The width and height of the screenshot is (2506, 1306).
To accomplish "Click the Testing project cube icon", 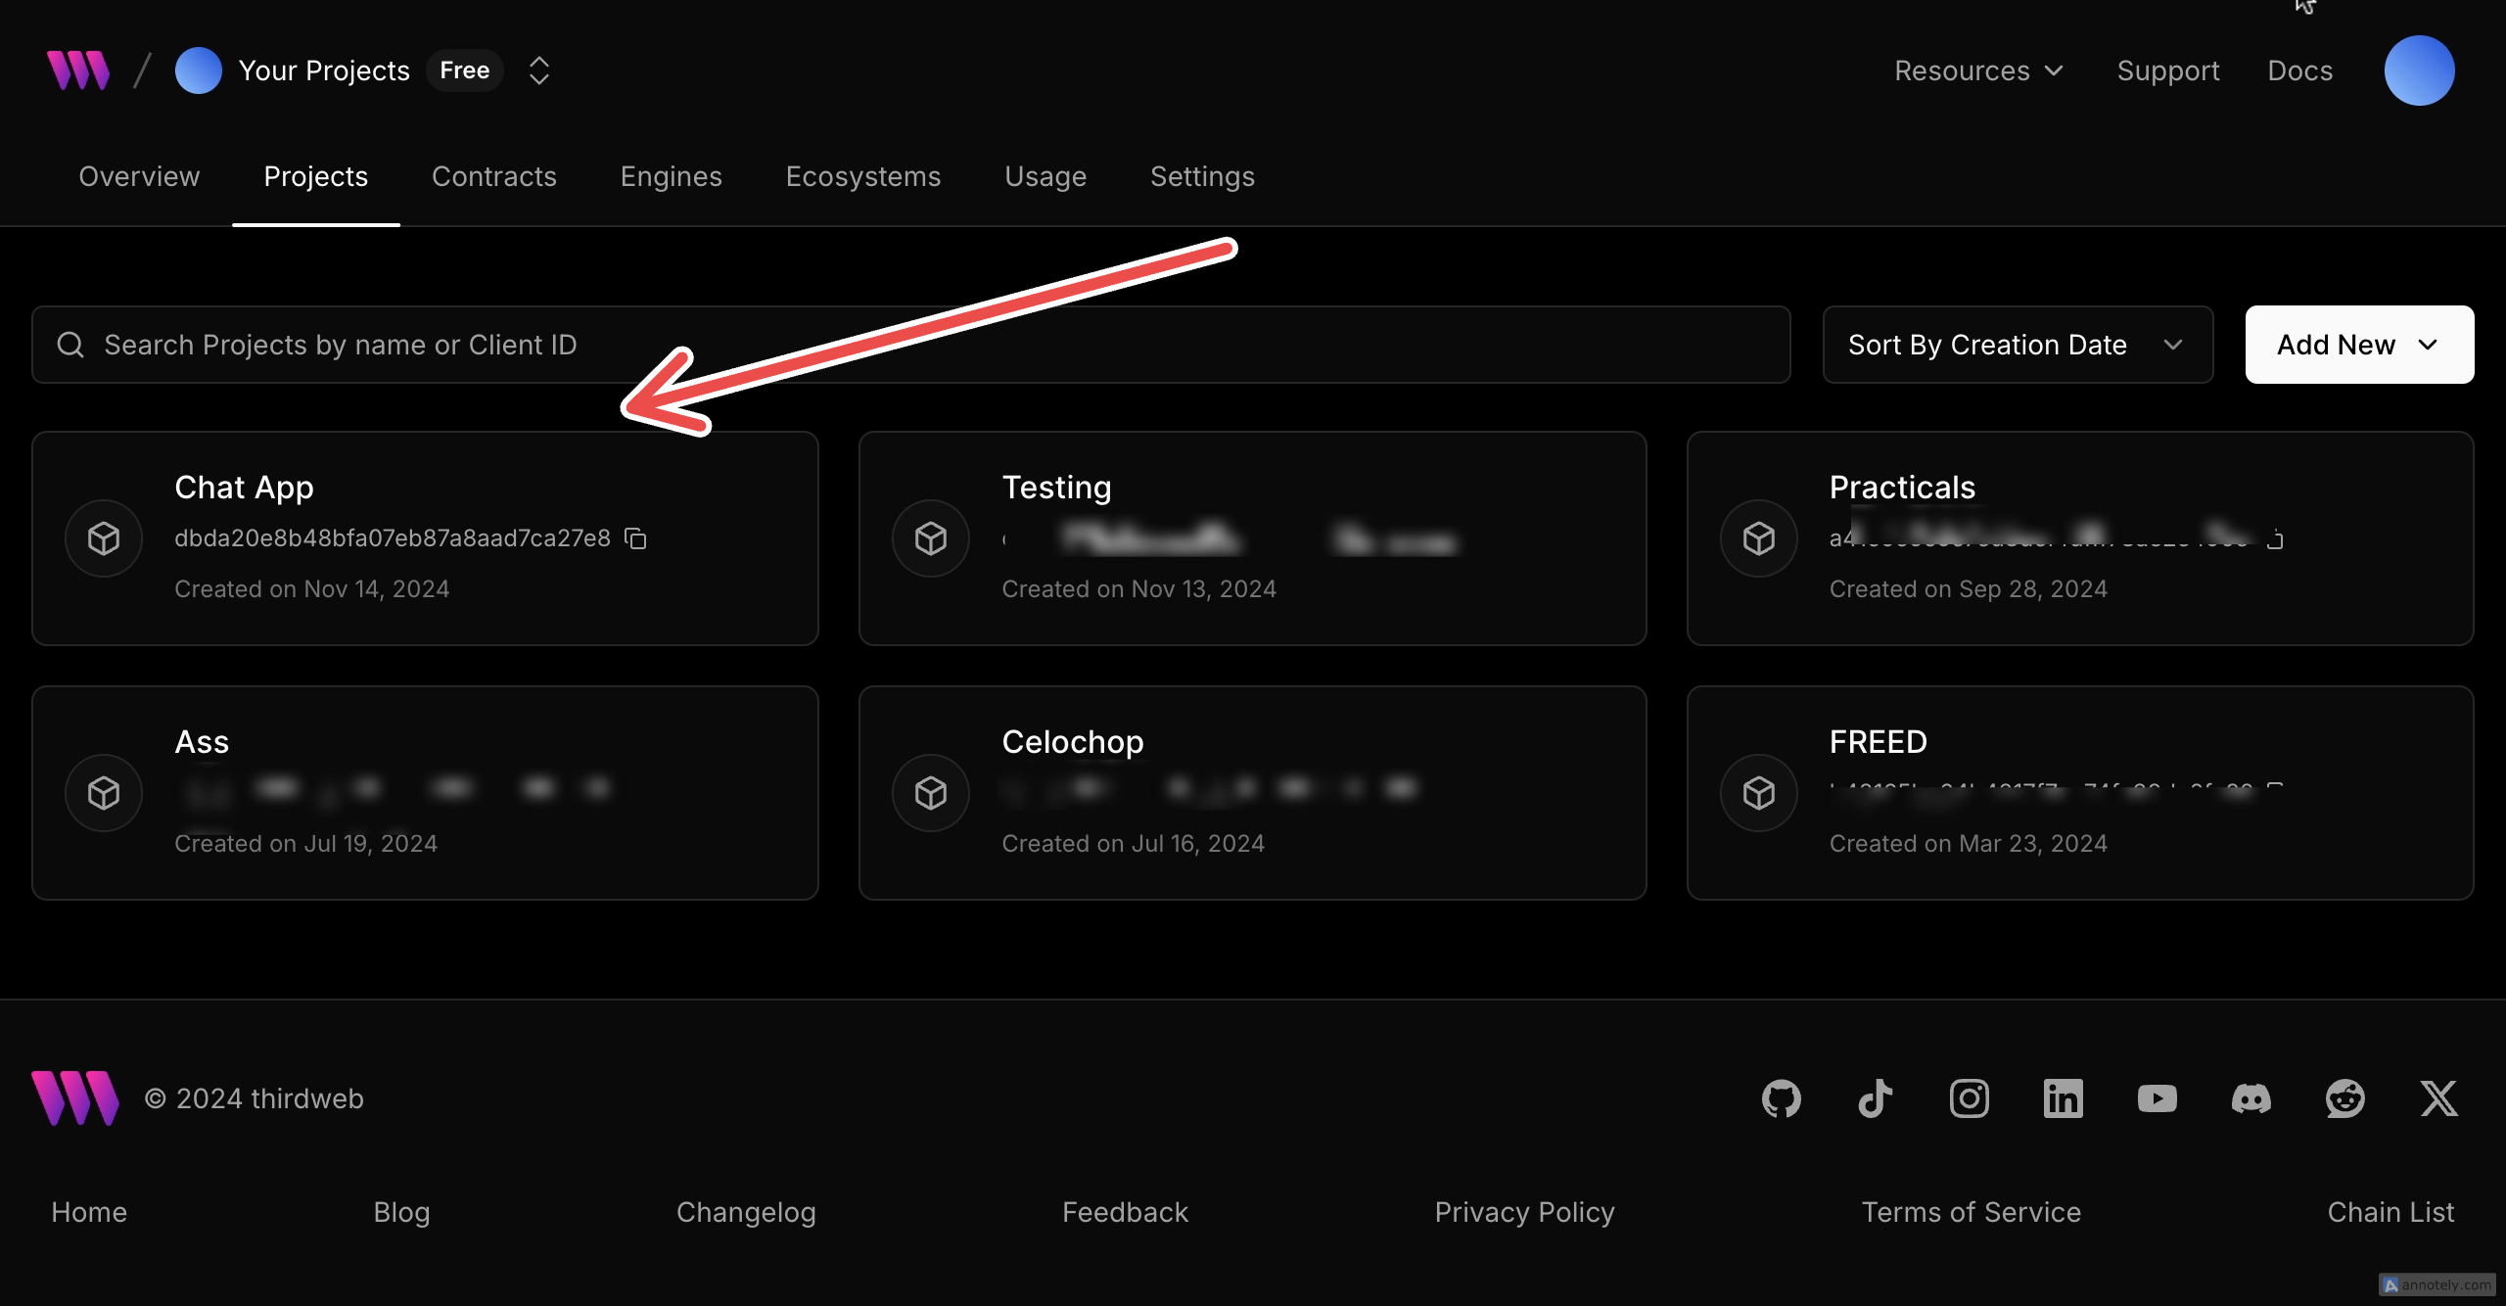I will click(931, 538).
